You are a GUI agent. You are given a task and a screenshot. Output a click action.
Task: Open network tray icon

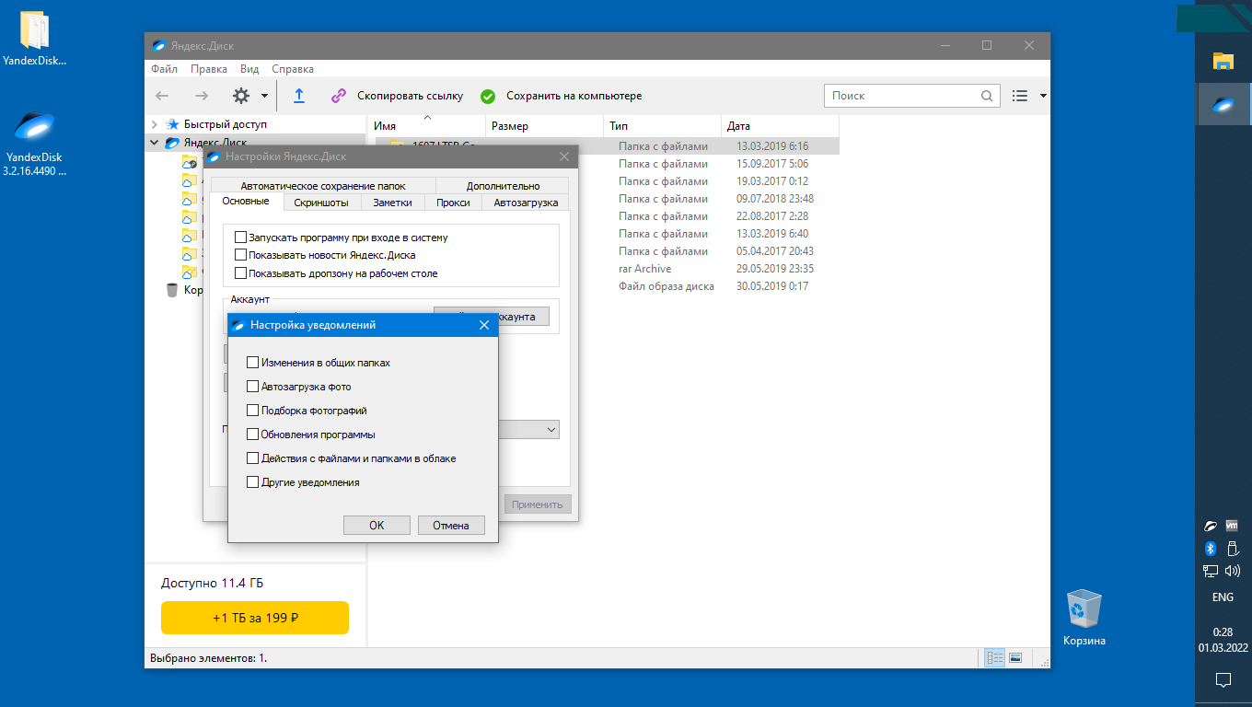coord(1211,571)
